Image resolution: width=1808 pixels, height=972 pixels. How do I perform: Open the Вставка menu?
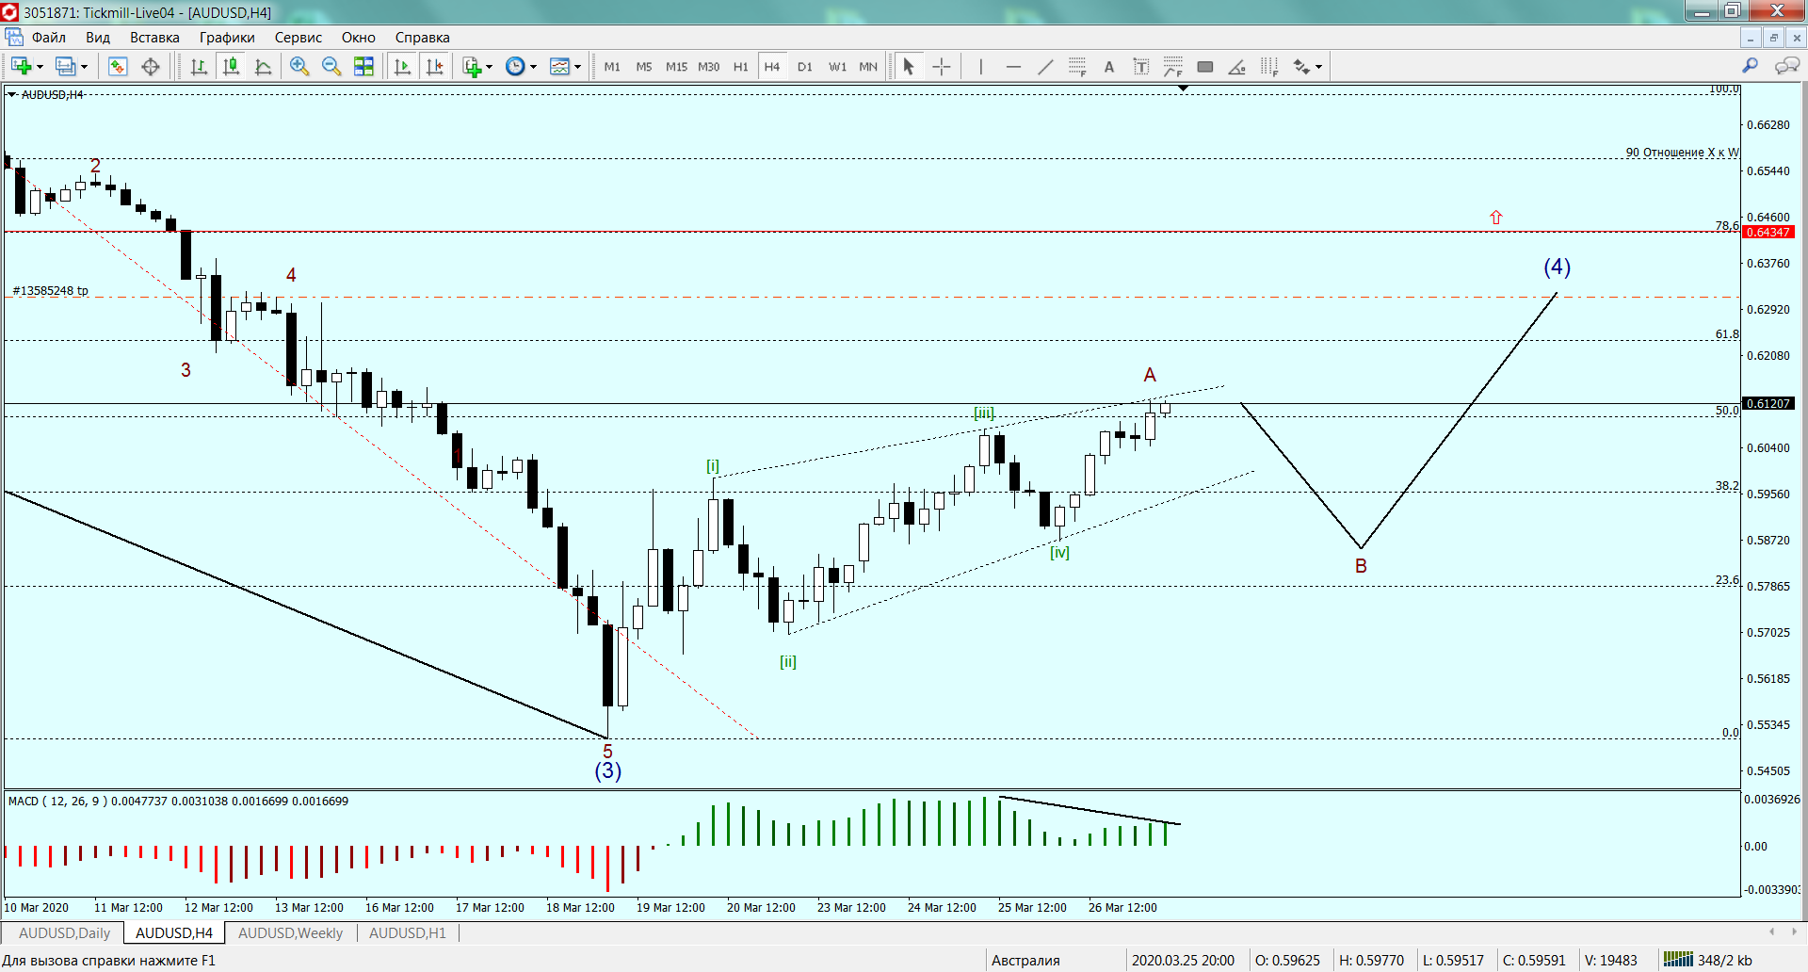point(154,38)
